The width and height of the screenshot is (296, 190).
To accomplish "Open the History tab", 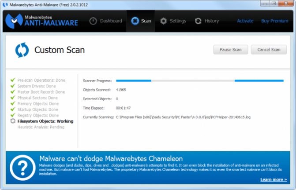I will 207,21.
